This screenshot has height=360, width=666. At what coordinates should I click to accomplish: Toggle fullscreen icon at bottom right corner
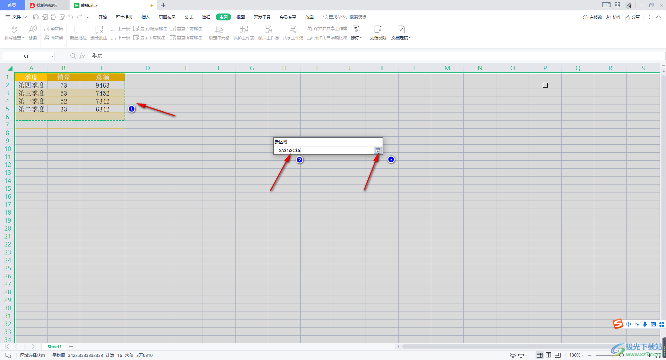[x=658, y=355]
